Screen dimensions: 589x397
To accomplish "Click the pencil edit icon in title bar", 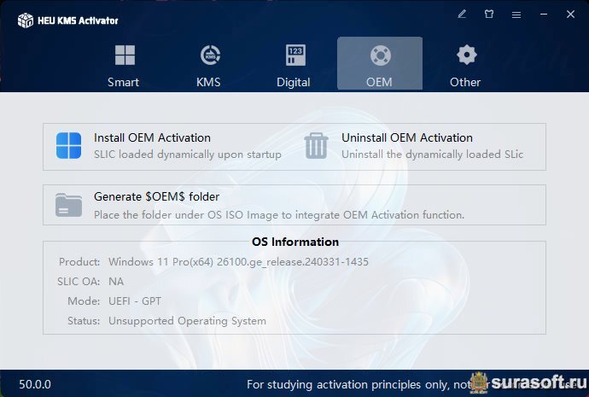I will pos(462,15).
